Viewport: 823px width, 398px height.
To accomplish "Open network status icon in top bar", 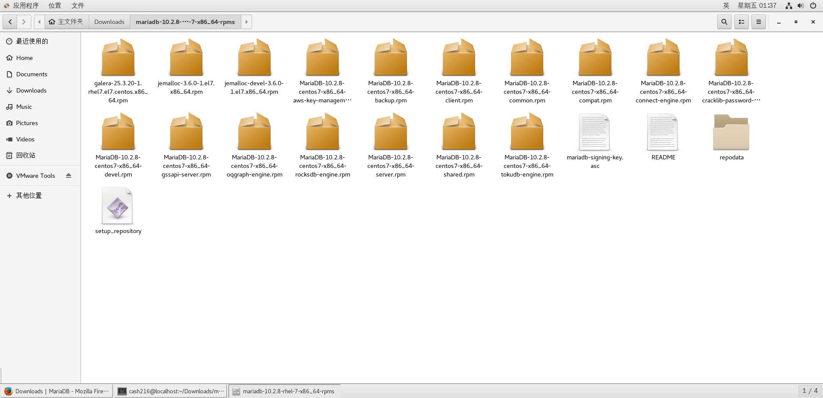I will point(789,6).
